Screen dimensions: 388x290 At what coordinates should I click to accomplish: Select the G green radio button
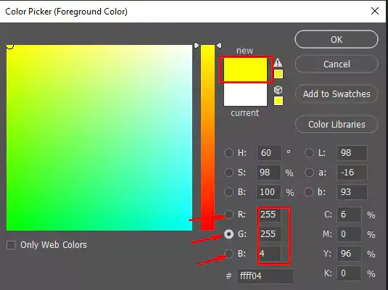pyautogui.click(x=228, y=234)
